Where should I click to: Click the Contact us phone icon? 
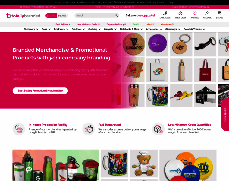(x=165, y=14)
